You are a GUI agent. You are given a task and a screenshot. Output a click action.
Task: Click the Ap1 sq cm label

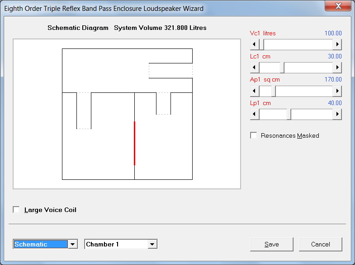coord(265,80)
